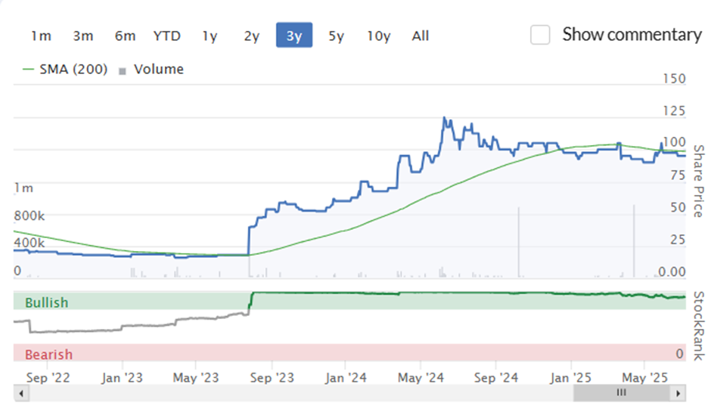Screen dimensions: 711x406
Task: Click the 25 price axis value
Action: (x=678, y=240)
